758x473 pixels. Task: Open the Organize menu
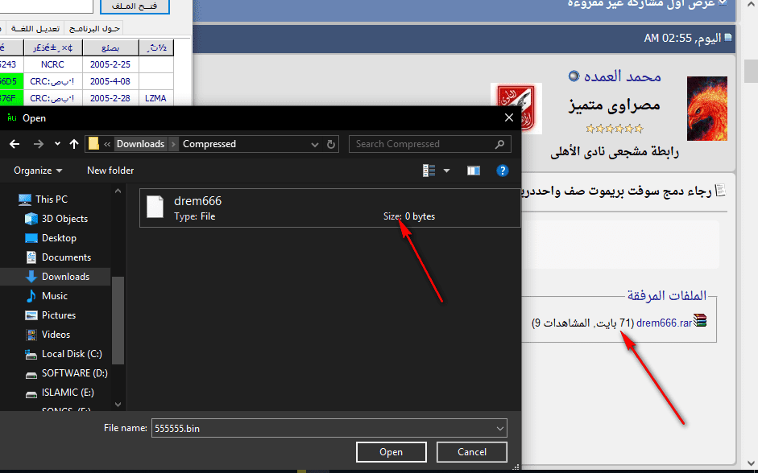pos(38,171)
